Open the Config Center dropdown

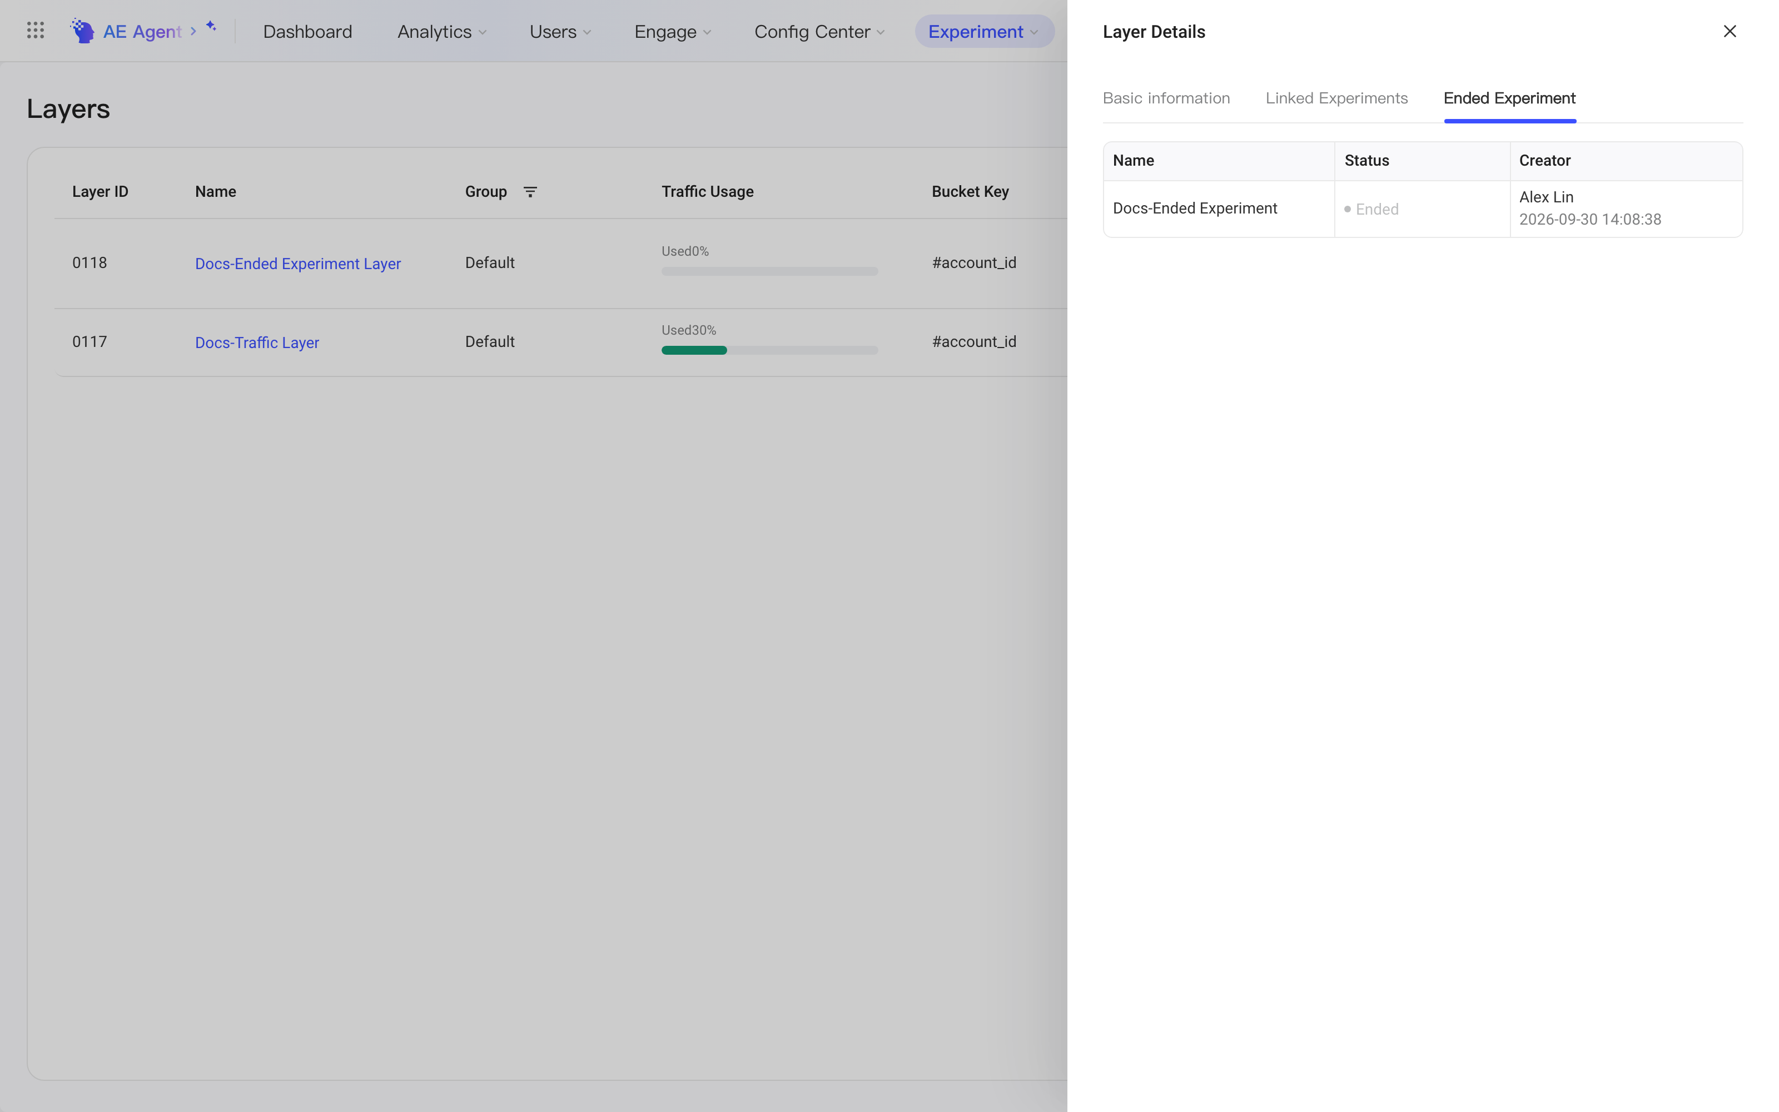(x=819, y=32)
